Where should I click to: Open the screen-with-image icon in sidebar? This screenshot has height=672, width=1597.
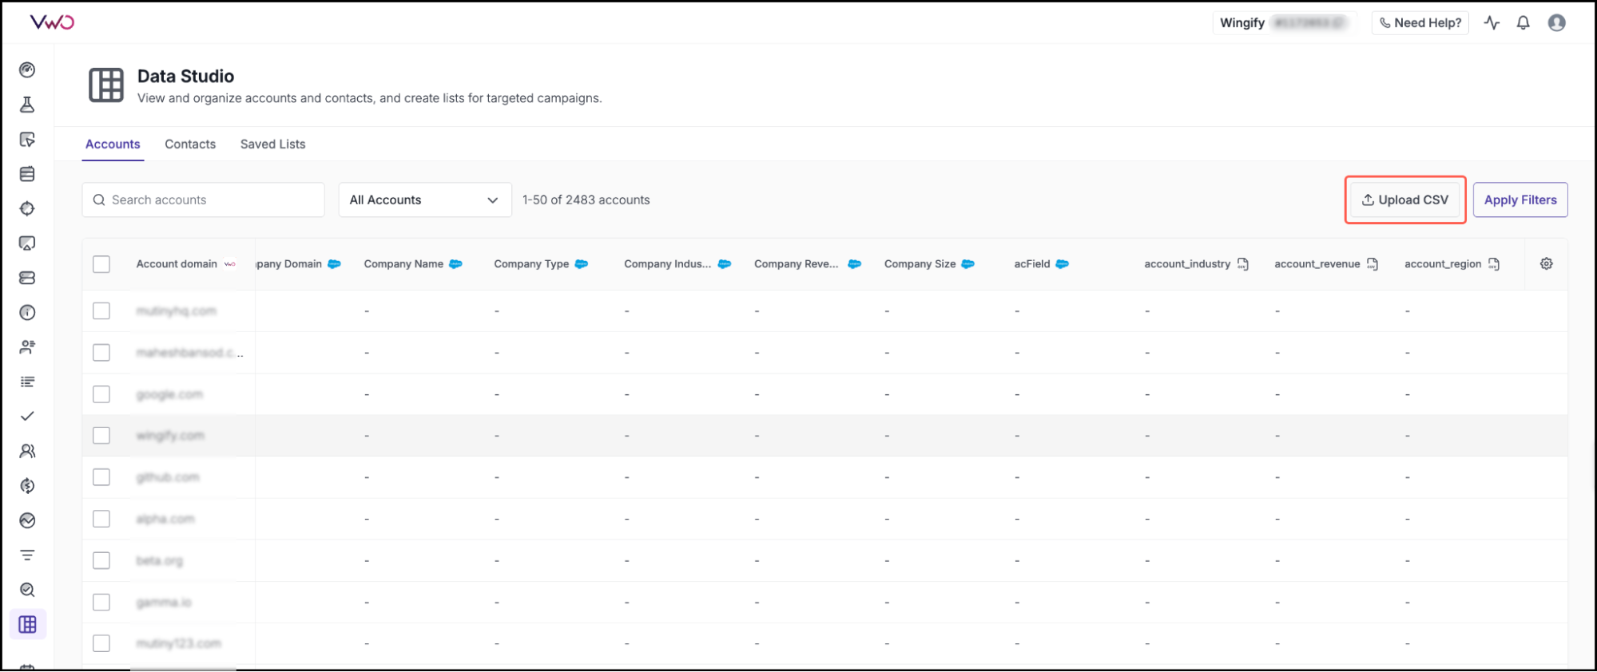click(27, 243)
